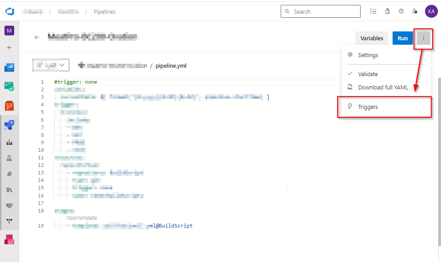
Task: Open the Marketplace shopping bag icon
Action: pos(387,12)
